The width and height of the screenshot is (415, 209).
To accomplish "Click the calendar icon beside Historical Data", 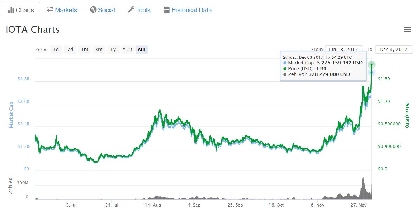I will click(x=166, y=10).
